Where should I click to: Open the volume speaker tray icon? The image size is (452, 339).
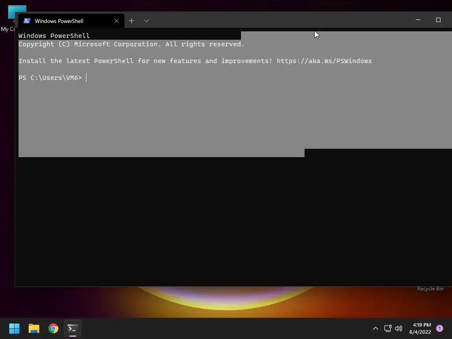pos(399,328)
